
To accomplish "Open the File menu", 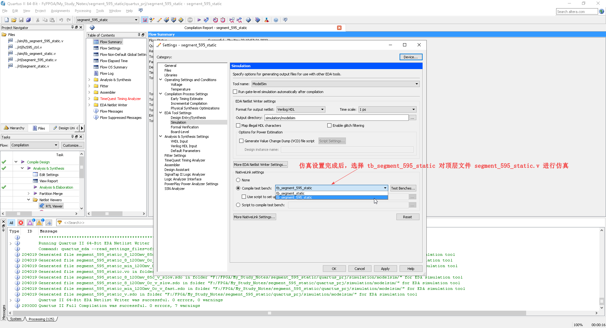I will (5, 11).
